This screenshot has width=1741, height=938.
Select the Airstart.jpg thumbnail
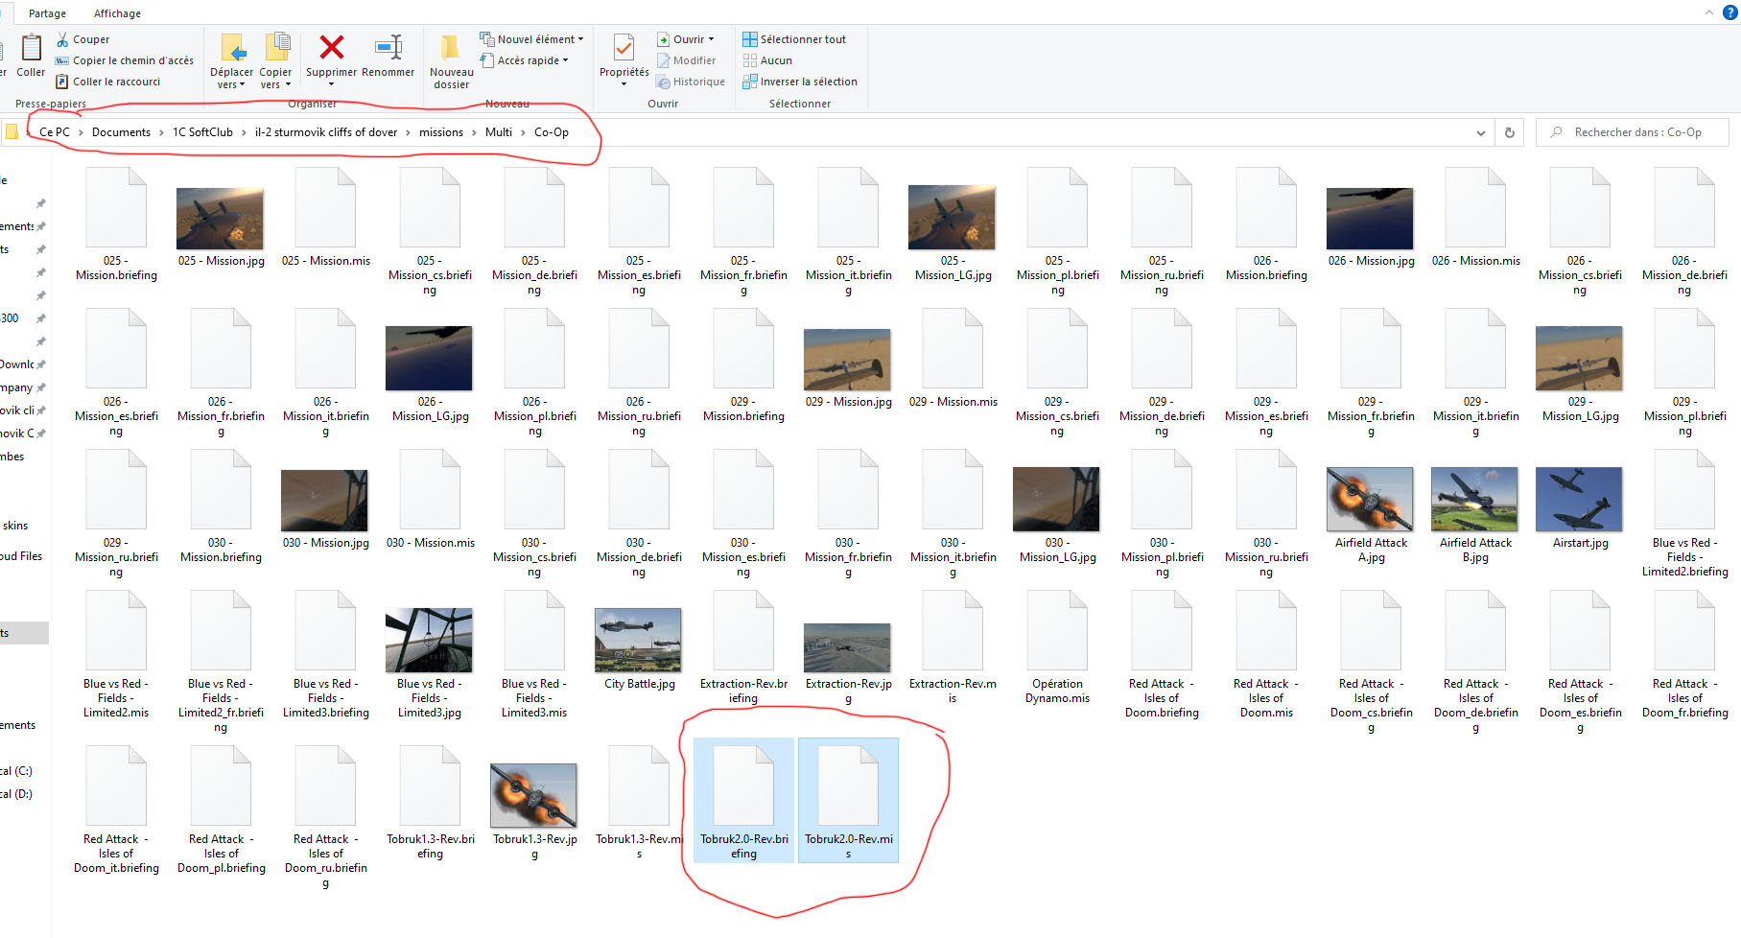click(1579, 499)
